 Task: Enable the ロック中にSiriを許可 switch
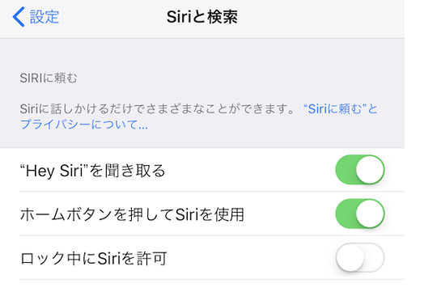360,258
